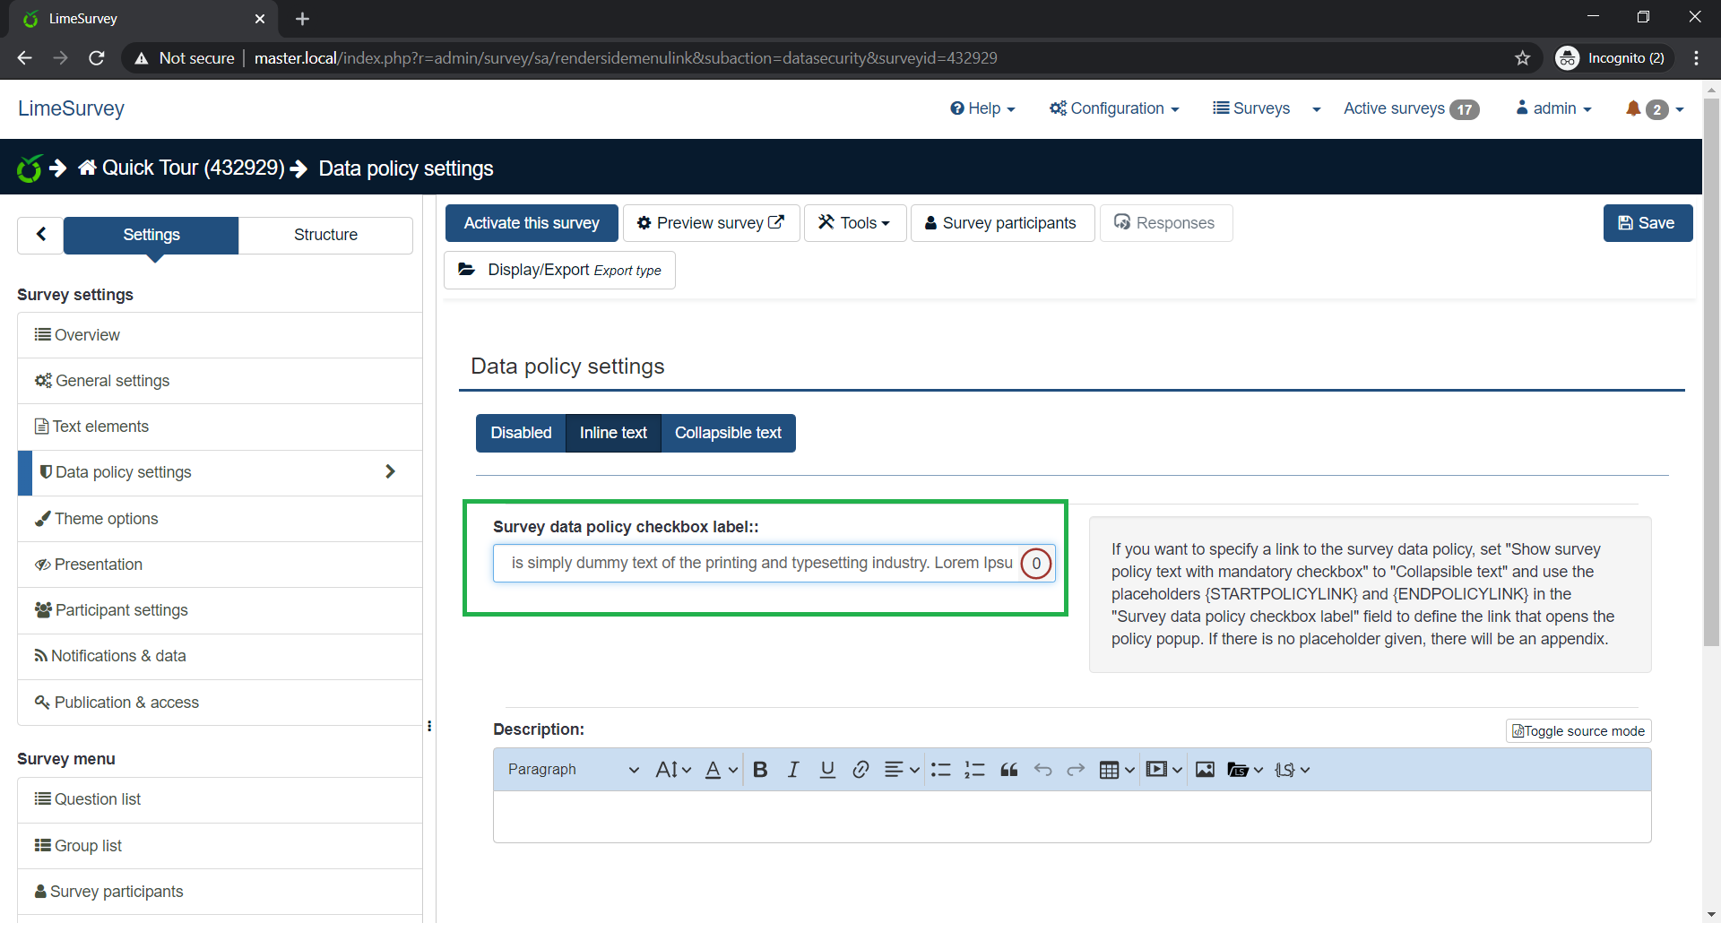The height and width of the screenshot is (949, 1721).
Task: Click Preview survey
Action: point(711,223)
